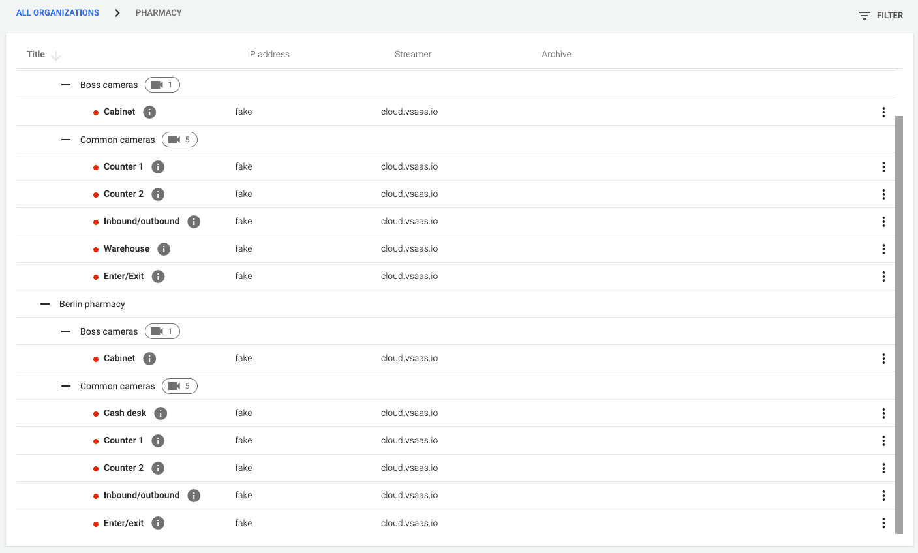Click the Streamer column header
Screen dimensions: 918x553
pos(412,55)
